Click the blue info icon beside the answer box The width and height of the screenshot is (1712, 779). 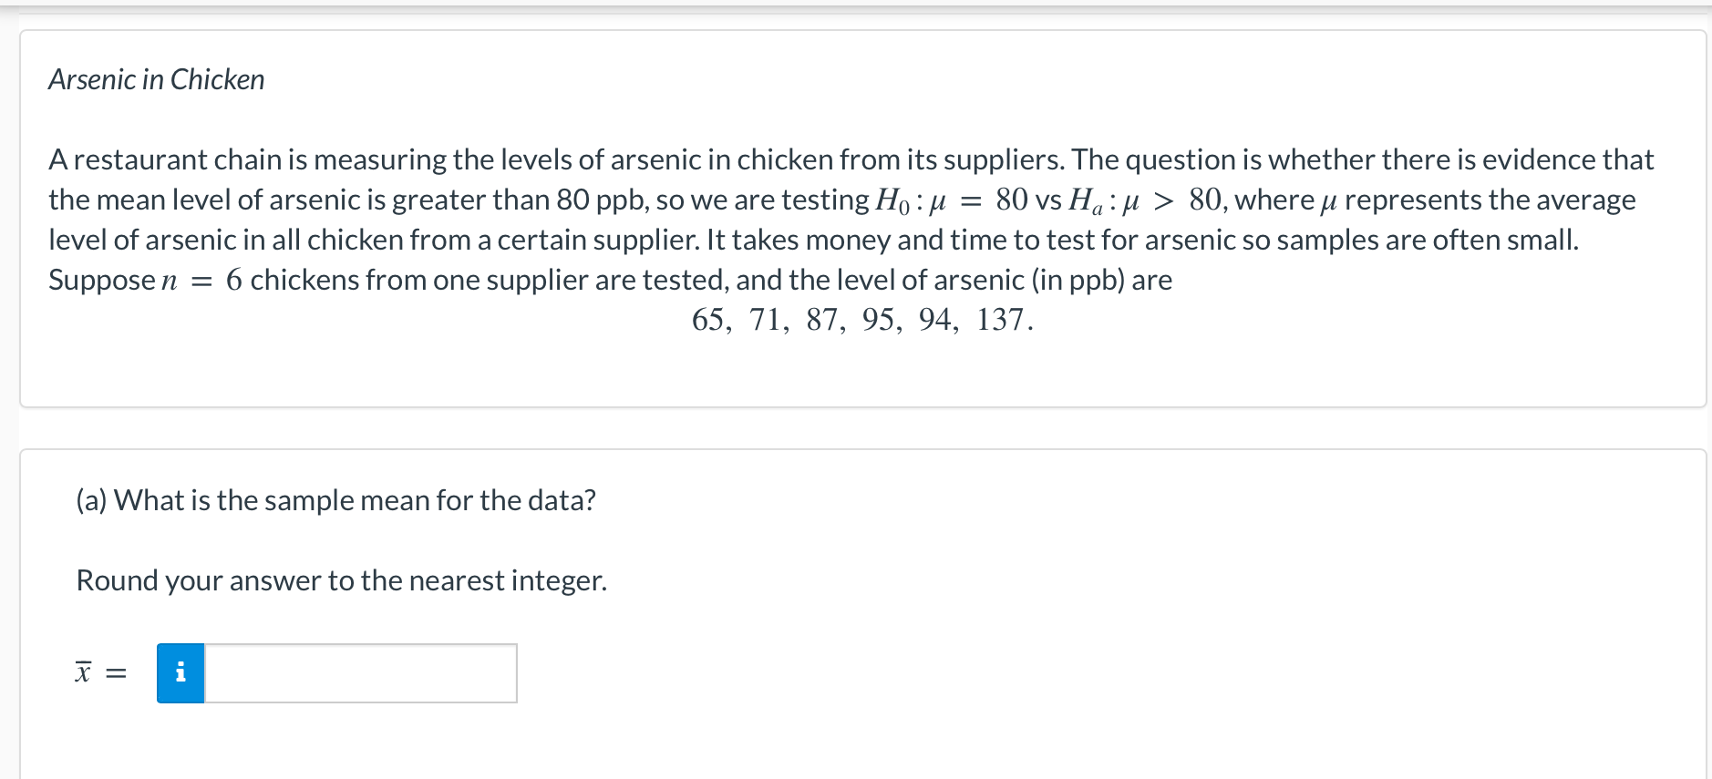pos(180,673)
